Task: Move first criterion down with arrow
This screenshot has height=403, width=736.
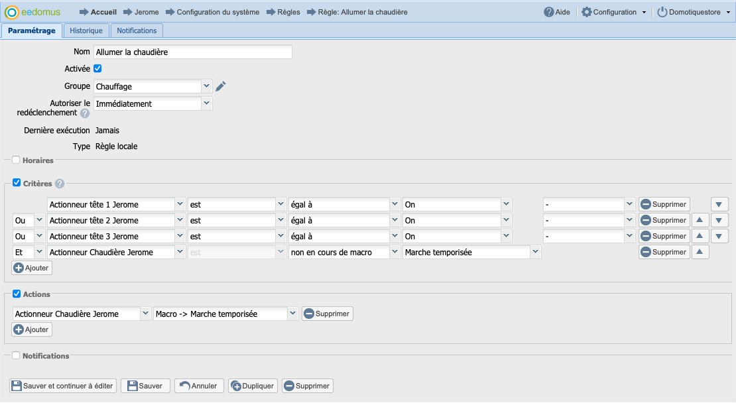Action: tap(719, 204)
